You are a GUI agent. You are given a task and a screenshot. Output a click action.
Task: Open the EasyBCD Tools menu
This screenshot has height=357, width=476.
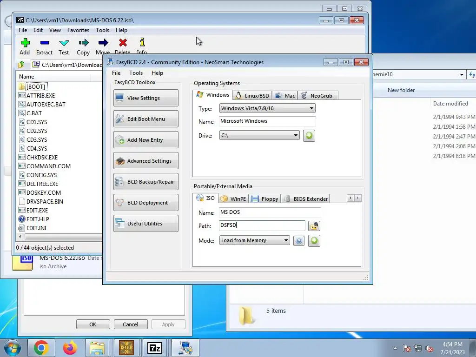pyautogui.click(x=136, y=73)
